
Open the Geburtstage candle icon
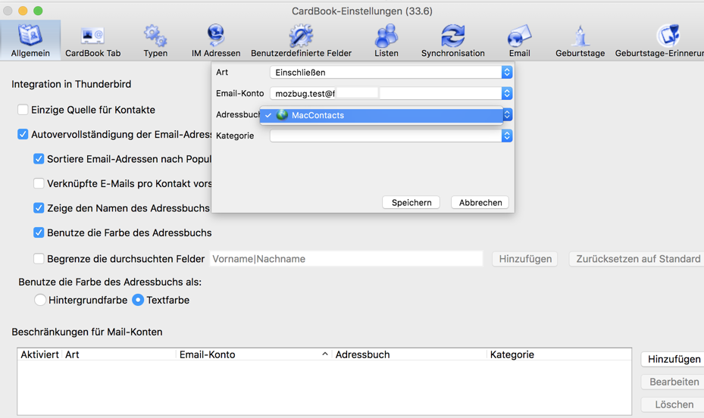click(580, 36)
